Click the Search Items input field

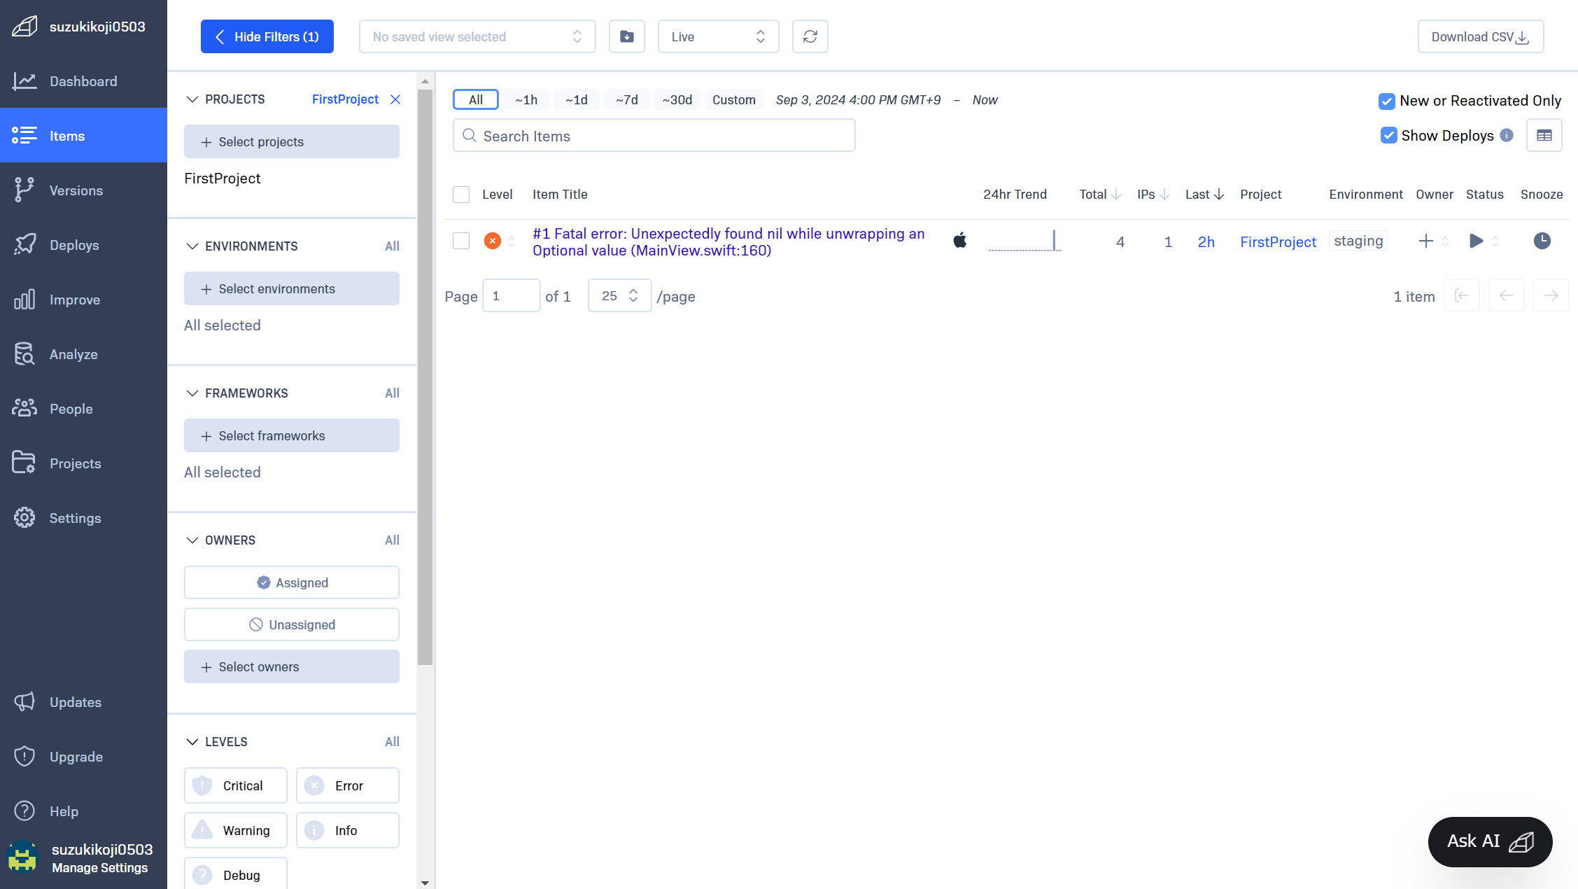[654, 136]
